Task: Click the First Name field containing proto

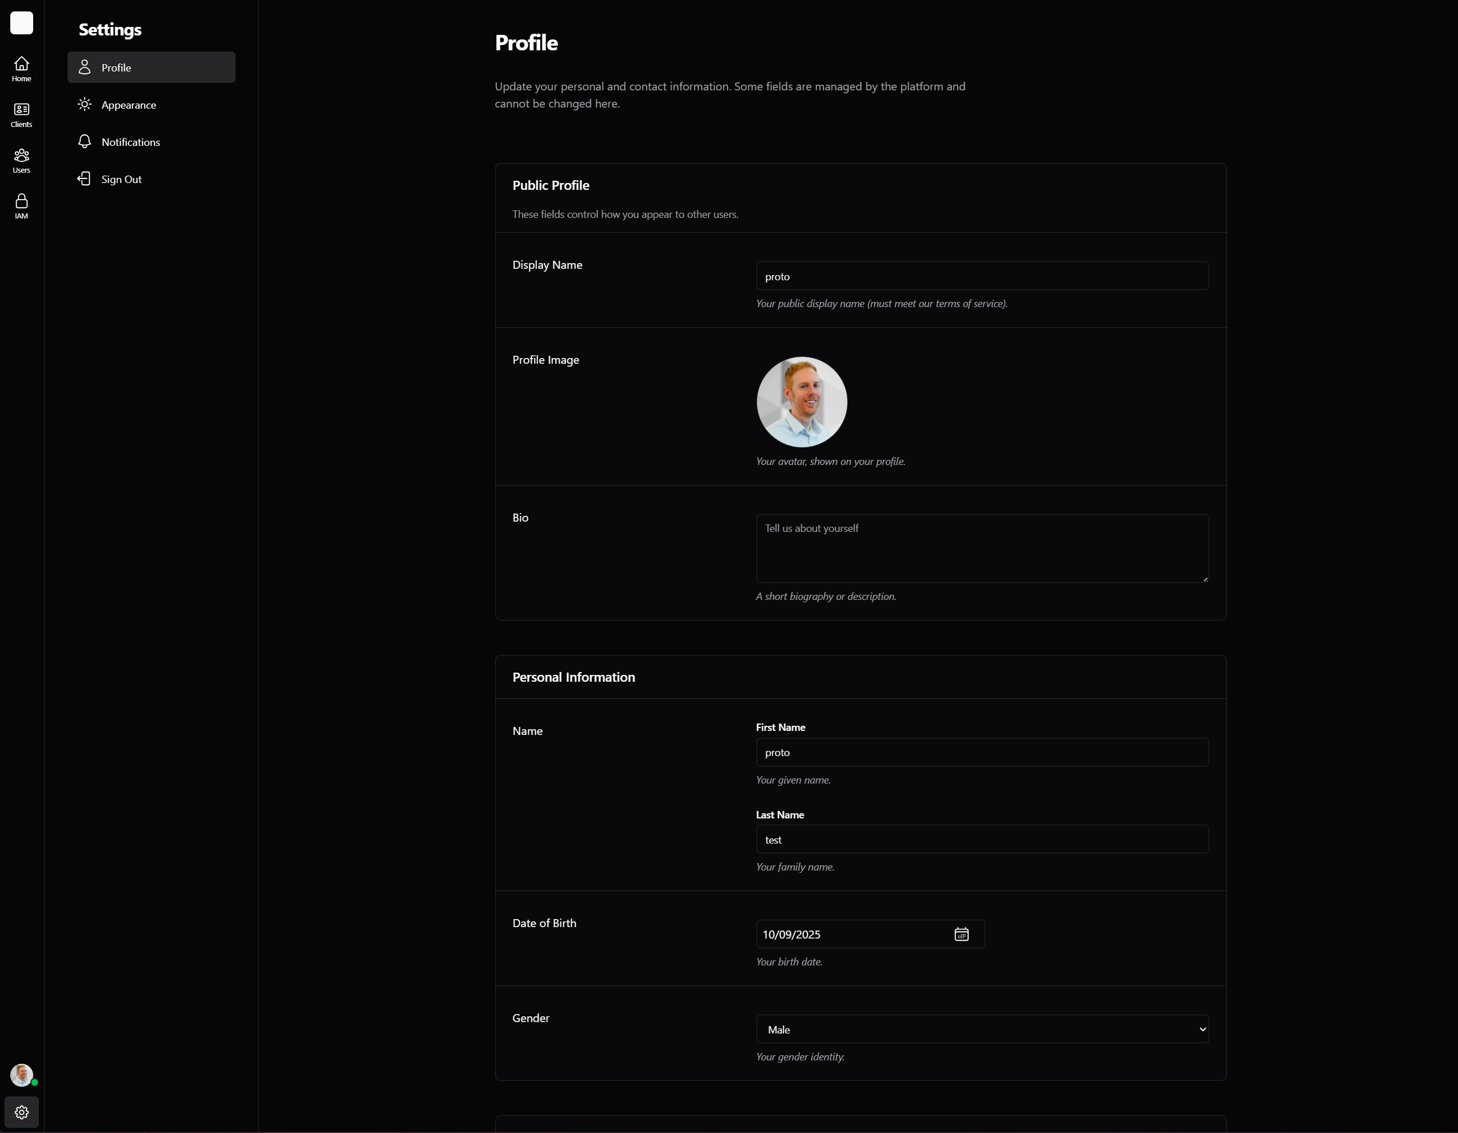Action: [981, 752]
